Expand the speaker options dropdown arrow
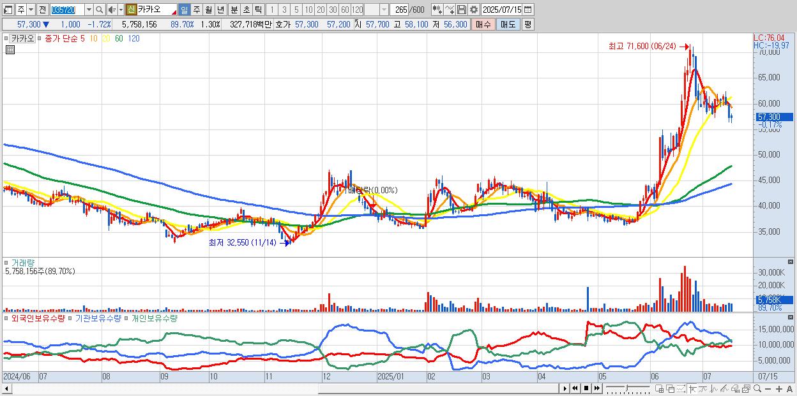This screenshot has width=797, height=396. coord(121,10)
